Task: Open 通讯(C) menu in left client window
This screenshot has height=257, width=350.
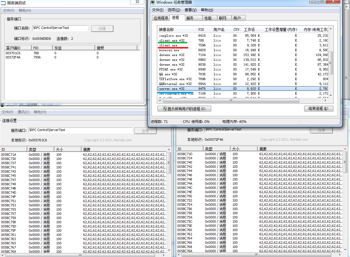Action: pyautogui.click(x=24, y=112)
